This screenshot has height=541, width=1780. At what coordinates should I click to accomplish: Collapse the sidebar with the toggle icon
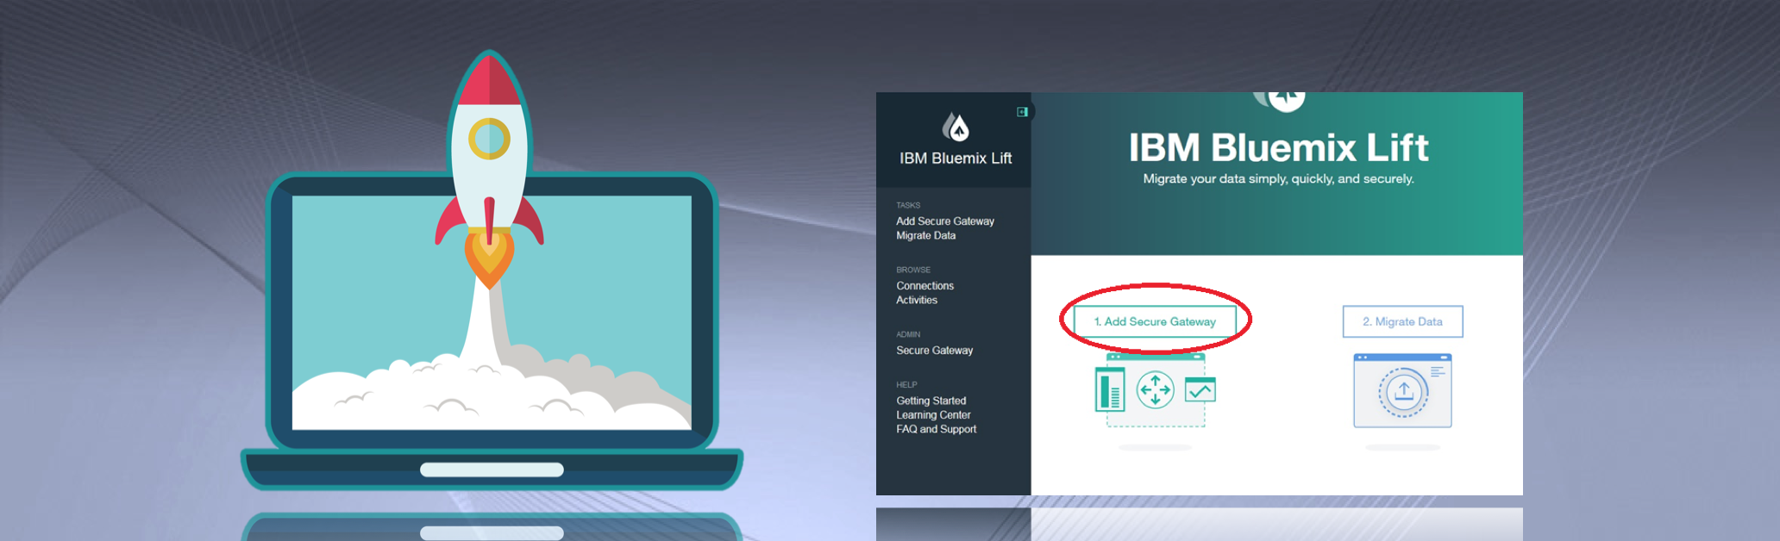pos(1022,112)
